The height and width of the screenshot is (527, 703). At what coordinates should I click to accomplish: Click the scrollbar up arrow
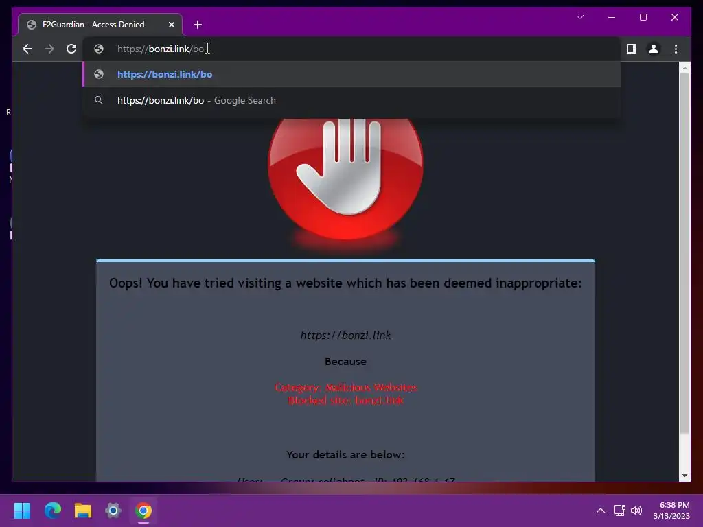pyautogui.click(x=684, y=68)
